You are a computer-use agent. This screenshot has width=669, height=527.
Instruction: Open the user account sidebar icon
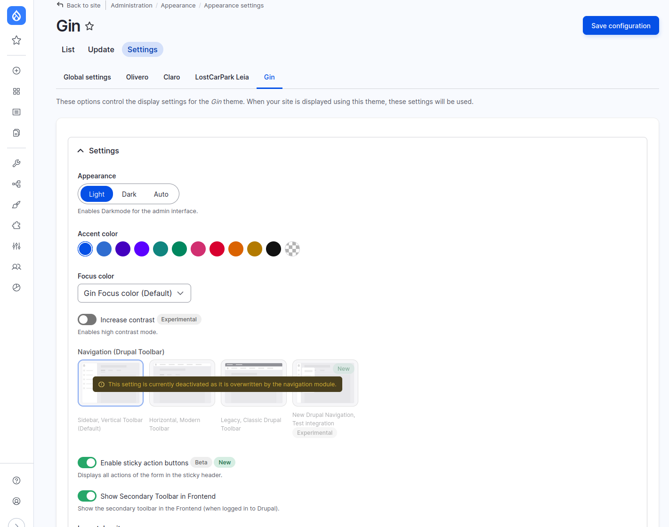(16, 501)
